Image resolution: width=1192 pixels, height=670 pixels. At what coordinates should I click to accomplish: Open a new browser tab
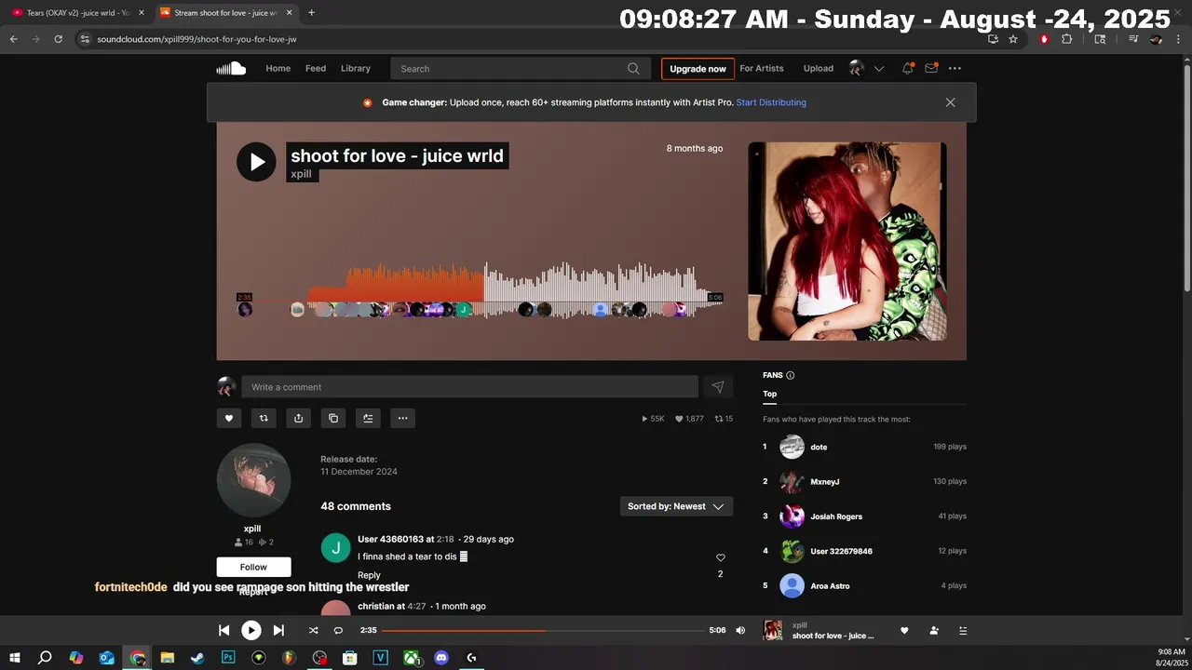[311, 13]
